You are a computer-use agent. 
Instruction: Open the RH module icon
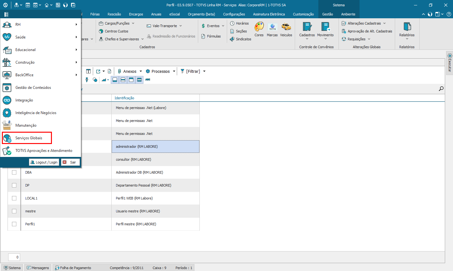[7, 25]
